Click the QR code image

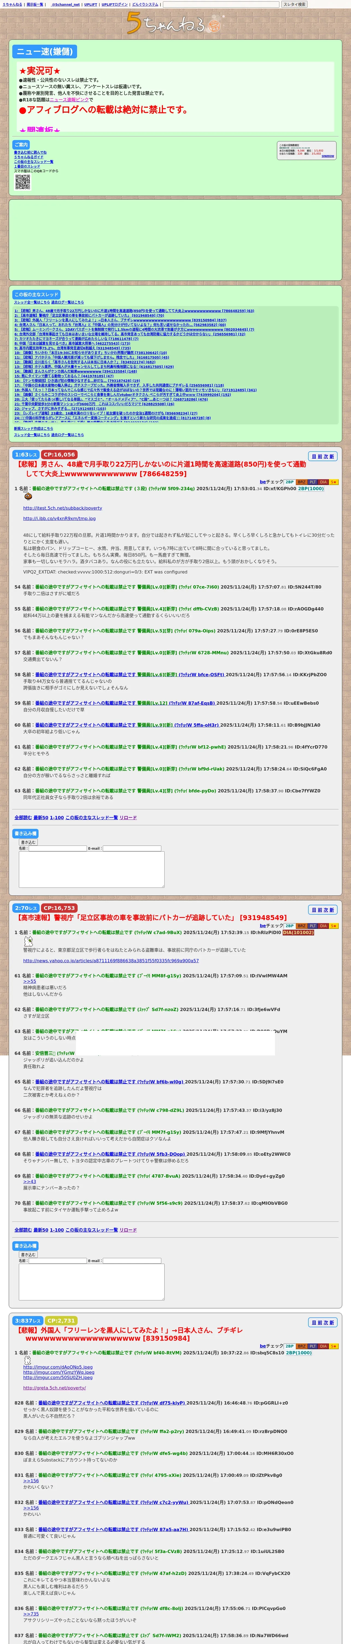(x=22, y=182)
